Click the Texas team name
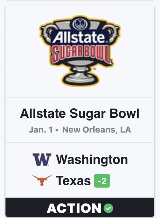Image resolution: width=160 pixels, height=218 pixels. (x=73, y=180)
